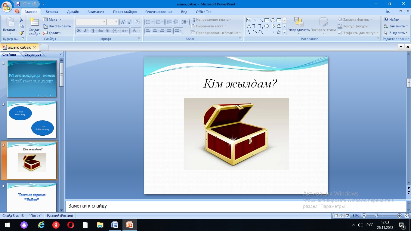Image resolution: width=411 pixels, height=231 pixels.
Task: Open the Вставка ribbon tab
Action: [x=52, y=12]
